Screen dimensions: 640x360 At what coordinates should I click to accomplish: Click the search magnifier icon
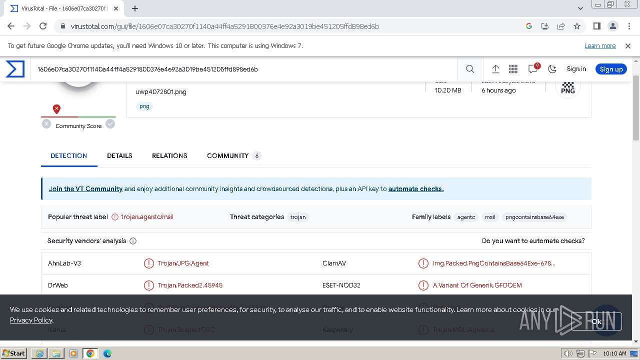470,69
